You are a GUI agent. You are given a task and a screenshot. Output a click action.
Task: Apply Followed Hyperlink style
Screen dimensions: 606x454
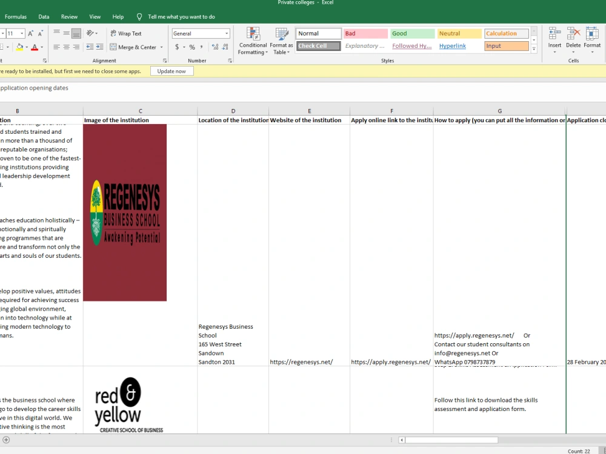pos(412,46)
